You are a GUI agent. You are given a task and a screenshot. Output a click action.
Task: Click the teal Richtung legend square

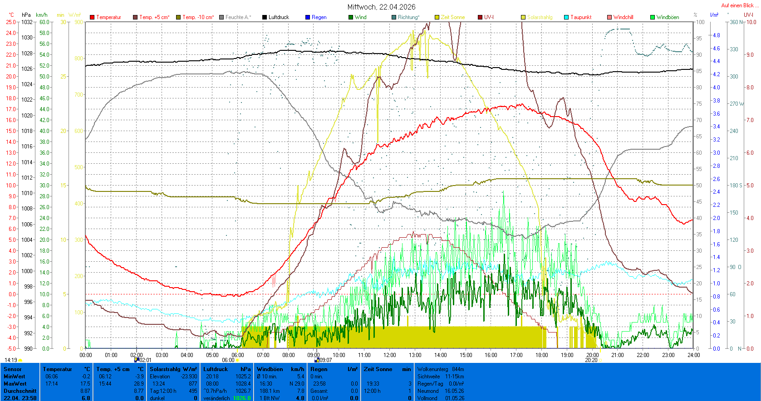coord(394,17)
